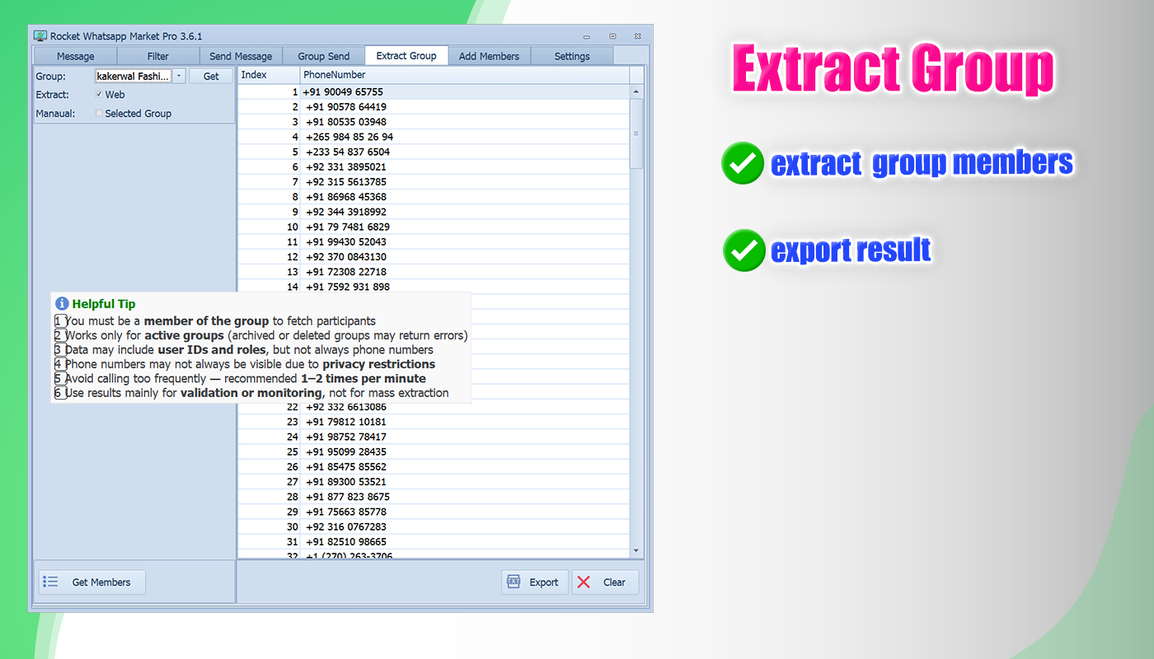The image size is (1154, 659).
Task: Click index cell 25
Action: [269, 451]
